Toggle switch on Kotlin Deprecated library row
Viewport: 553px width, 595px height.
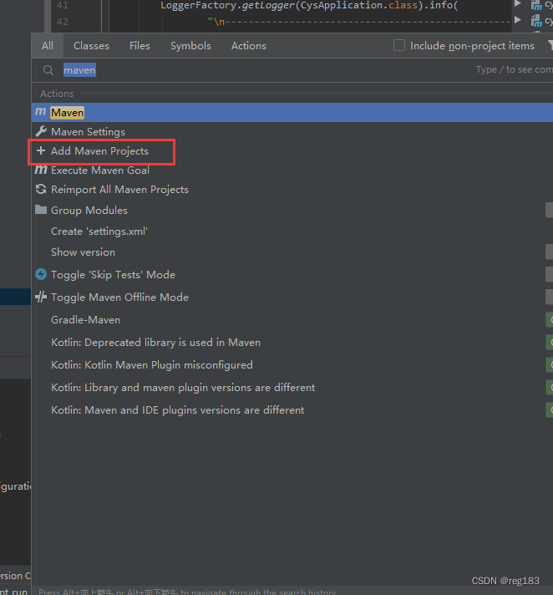[x=549, y=343]
